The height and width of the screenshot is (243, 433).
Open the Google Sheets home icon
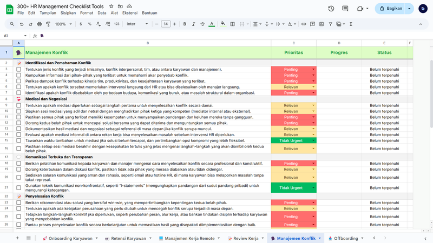(10, 9)
